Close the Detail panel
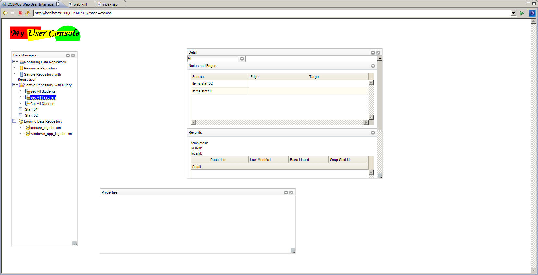The width and height of the screenshot is (538, 275). (x=378, y=53)
